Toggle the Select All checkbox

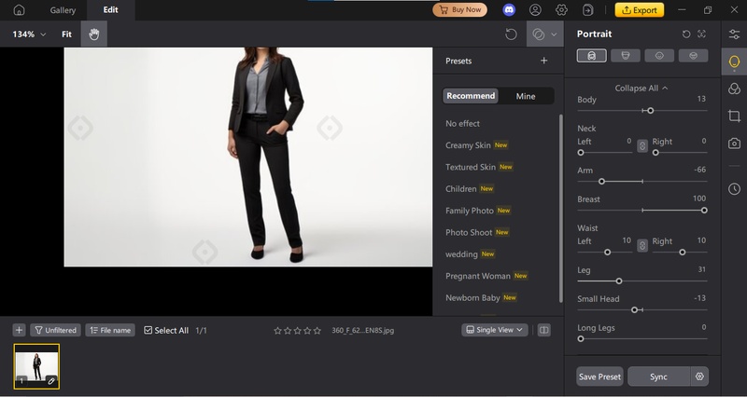click(x=148, y=330)
